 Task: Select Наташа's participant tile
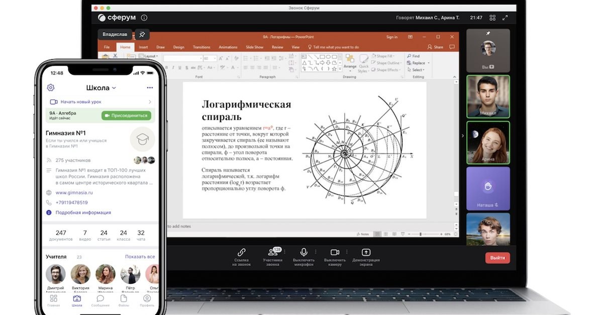[x=488, y=188]
